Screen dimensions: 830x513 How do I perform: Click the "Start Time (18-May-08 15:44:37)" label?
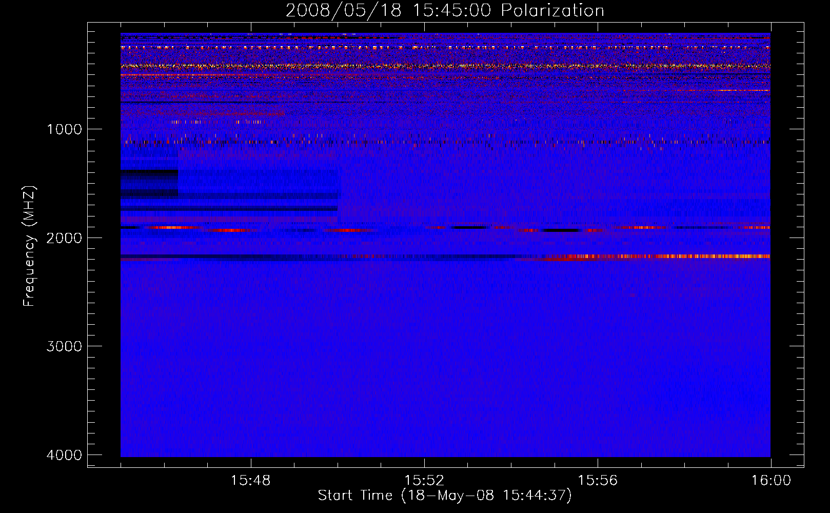coord(445,496)
